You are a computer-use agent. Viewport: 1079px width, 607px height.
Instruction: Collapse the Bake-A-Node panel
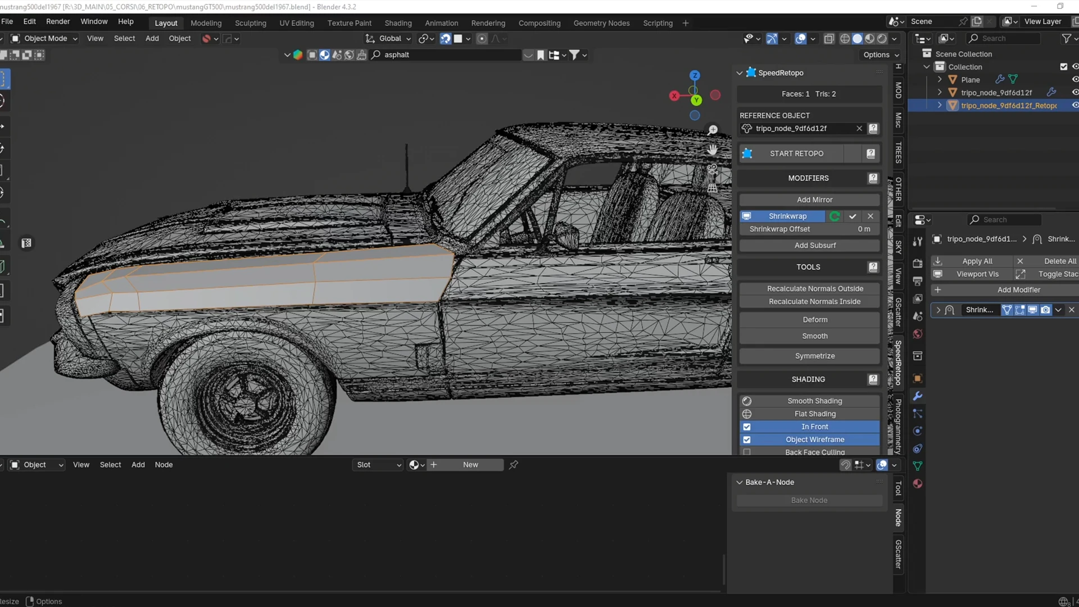point(740,482)
